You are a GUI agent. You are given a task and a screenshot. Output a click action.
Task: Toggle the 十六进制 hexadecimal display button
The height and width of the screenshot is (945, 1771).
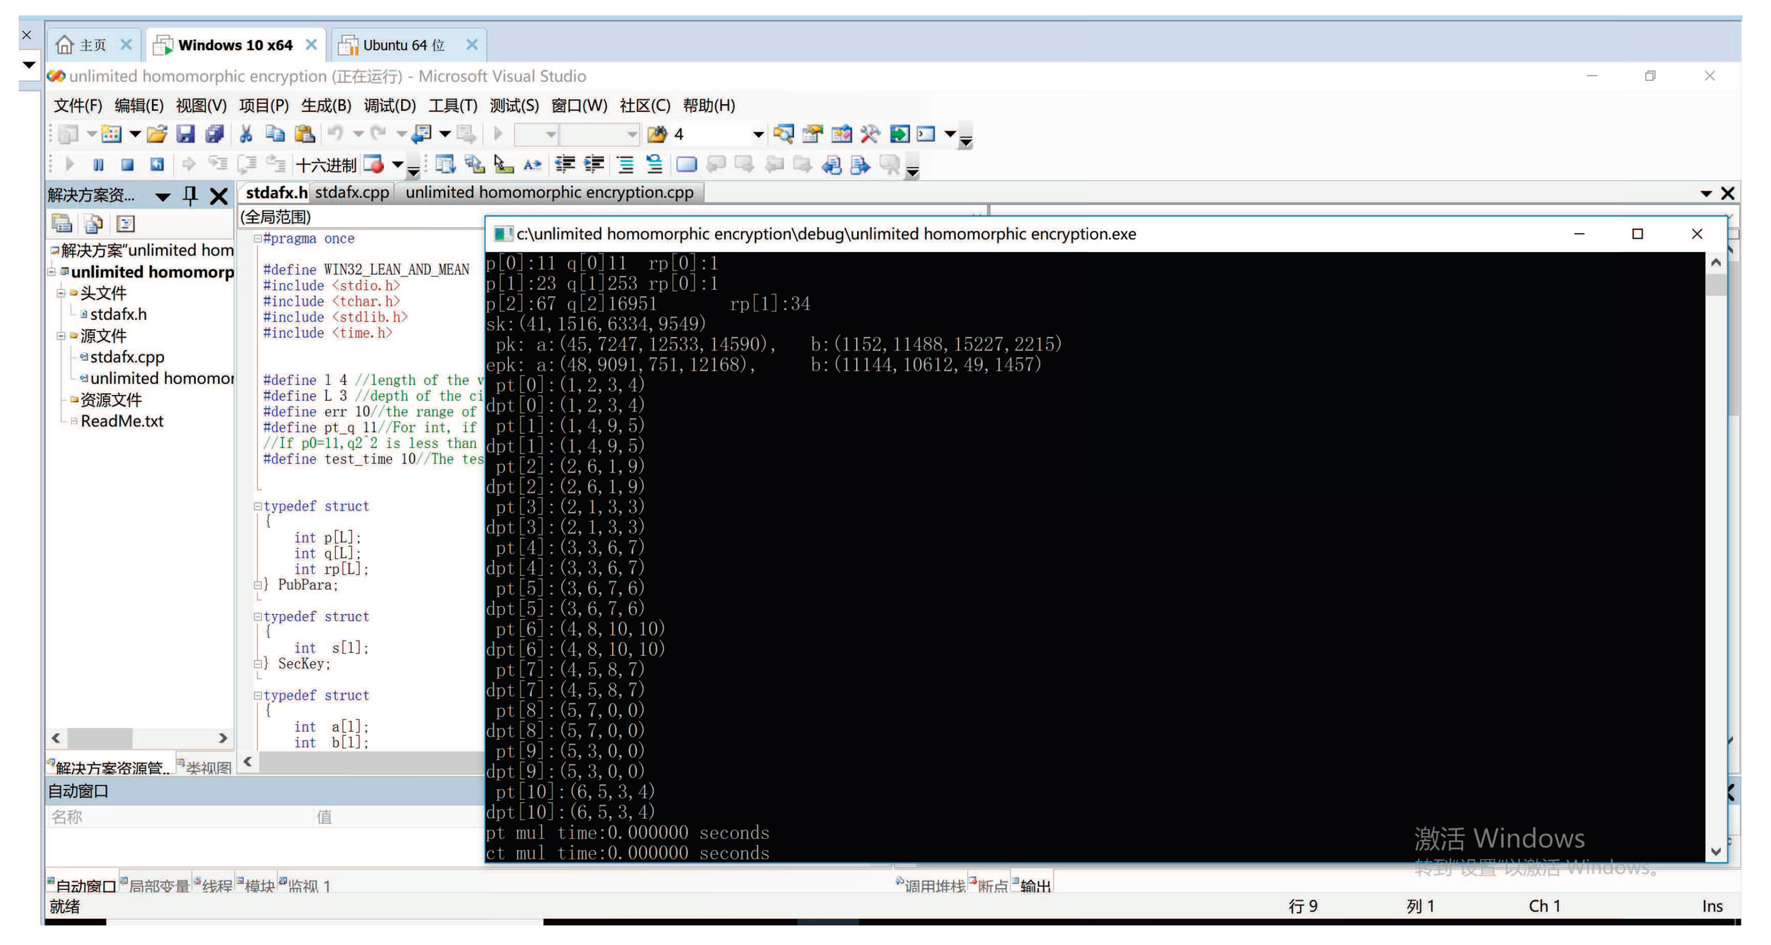coord(326,165)
